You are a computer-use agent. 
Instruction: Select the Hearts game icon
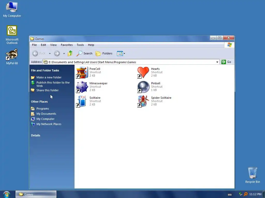pyautogui.click(x=143, y=72)
